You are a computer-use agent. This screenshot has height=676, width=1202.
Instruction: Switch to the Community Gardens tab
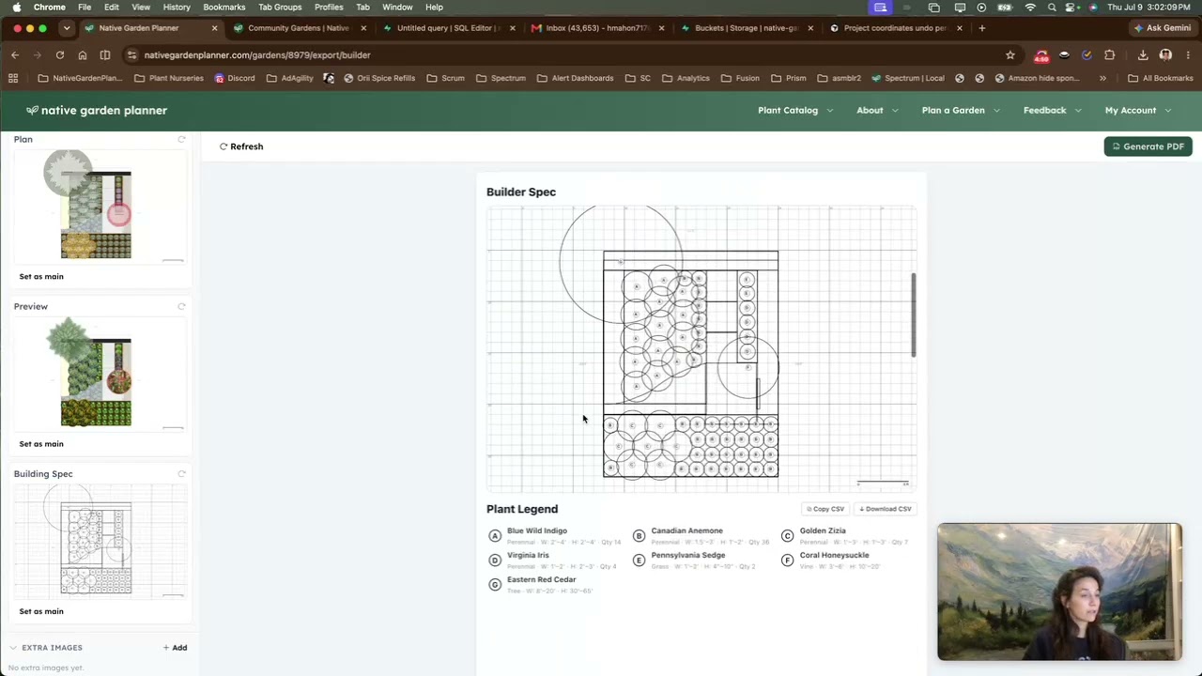pyautogui.click(x=299, y=28)
